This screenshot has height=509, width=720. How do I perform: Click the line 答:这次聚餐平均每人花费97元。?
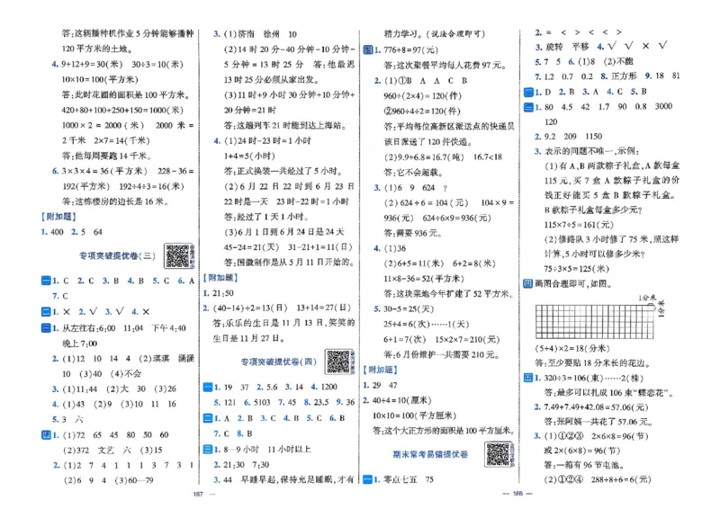[x=445, y=66]
